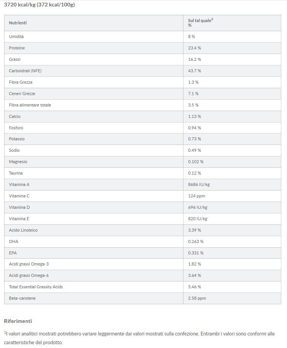Select the Grassi row label

[15, 59]
